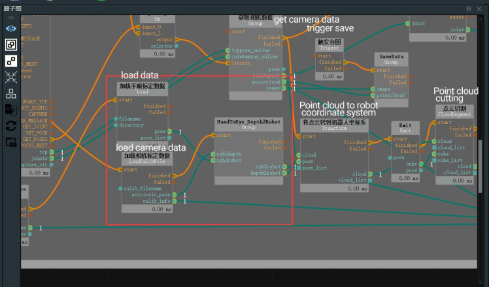Click the input_0 port on the Or node

139,27
